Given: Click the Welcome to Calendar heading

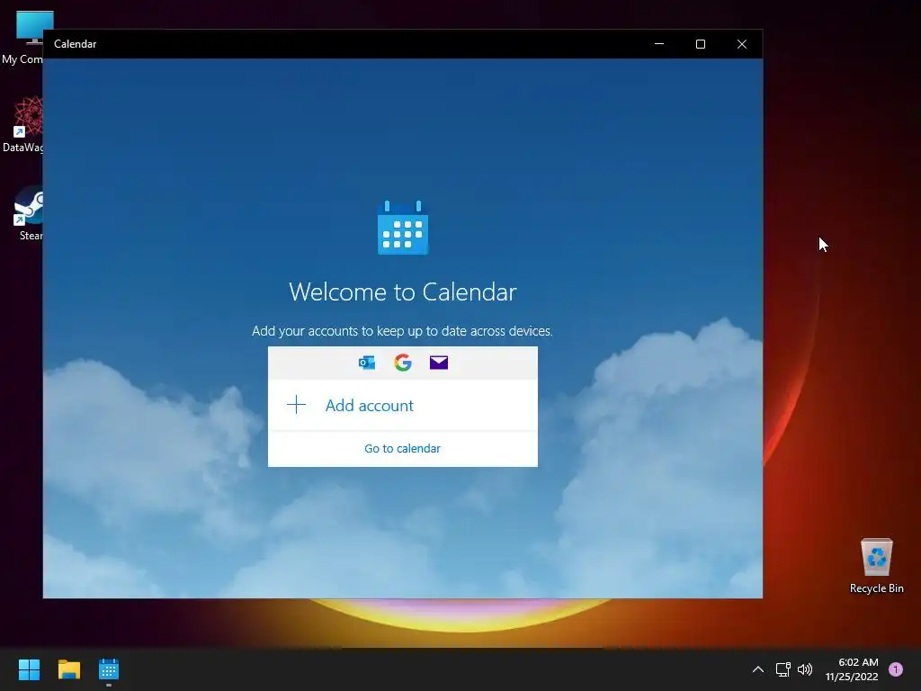Looking at the screenshot, I should coord(403,292).
